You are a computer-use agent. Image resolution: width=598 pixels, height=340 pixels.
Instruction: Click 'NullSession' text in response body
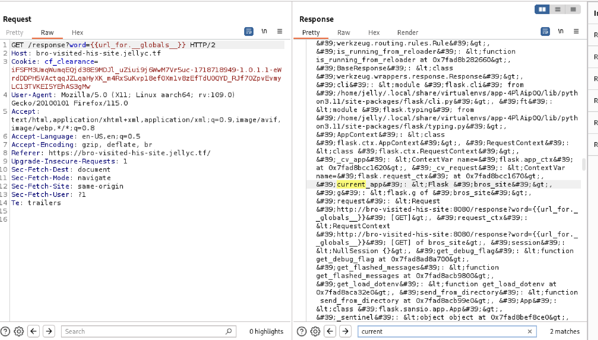pyautogui.click(x=355, y=251)
